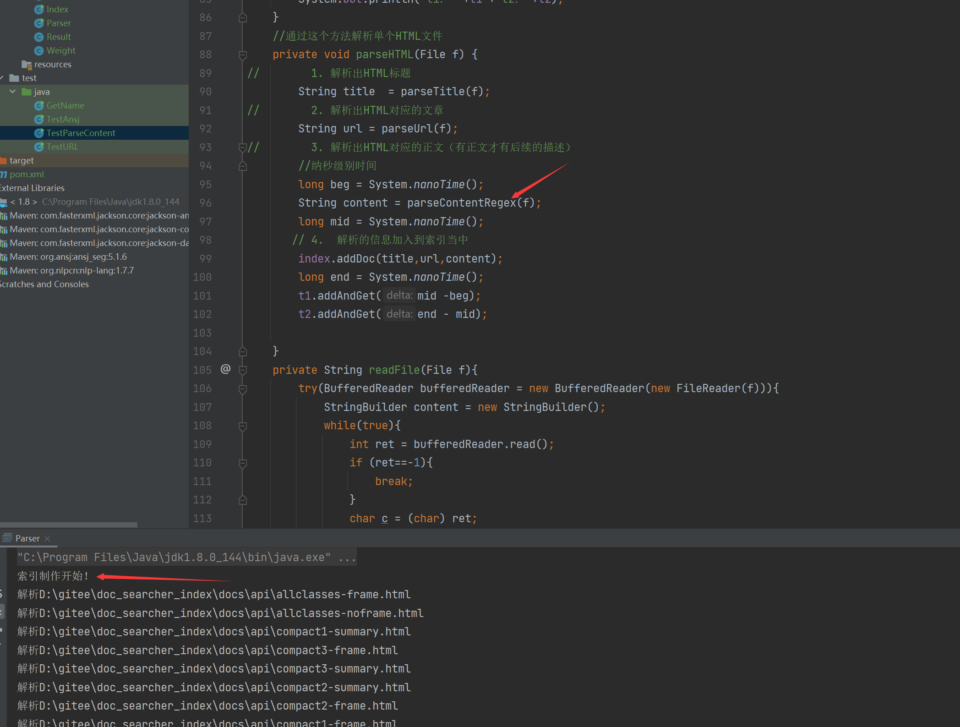
Task: Click bufferedReader.read() on line 109
Action: (480, 444)
